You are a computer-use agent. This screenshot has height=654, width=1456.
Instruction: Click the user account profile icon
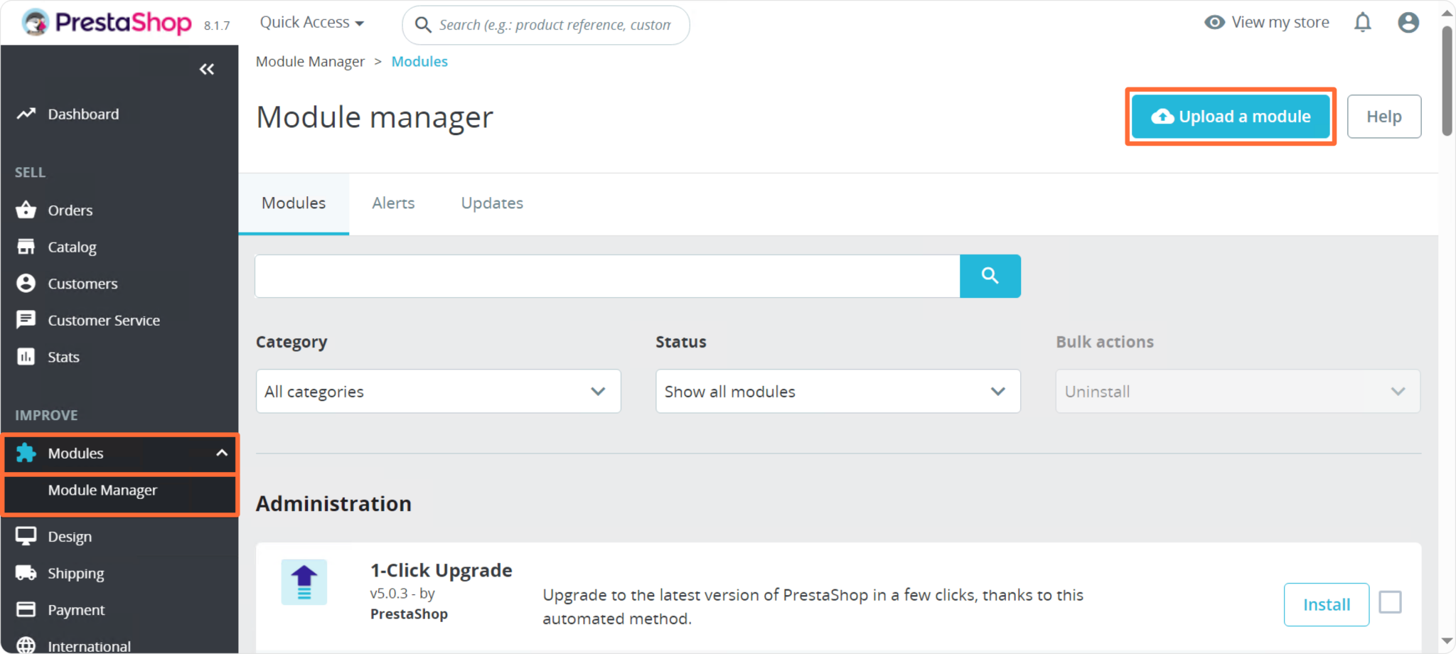pos(1408,22)
